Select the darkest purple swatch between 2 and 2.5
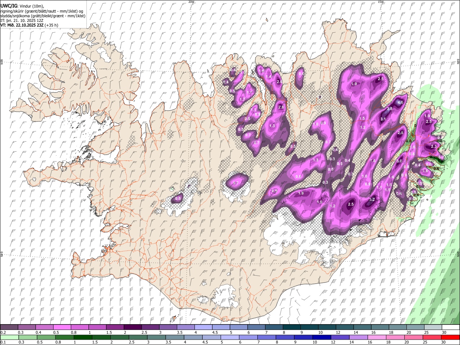The image size is (460, 345). click(x=132, y=327)
